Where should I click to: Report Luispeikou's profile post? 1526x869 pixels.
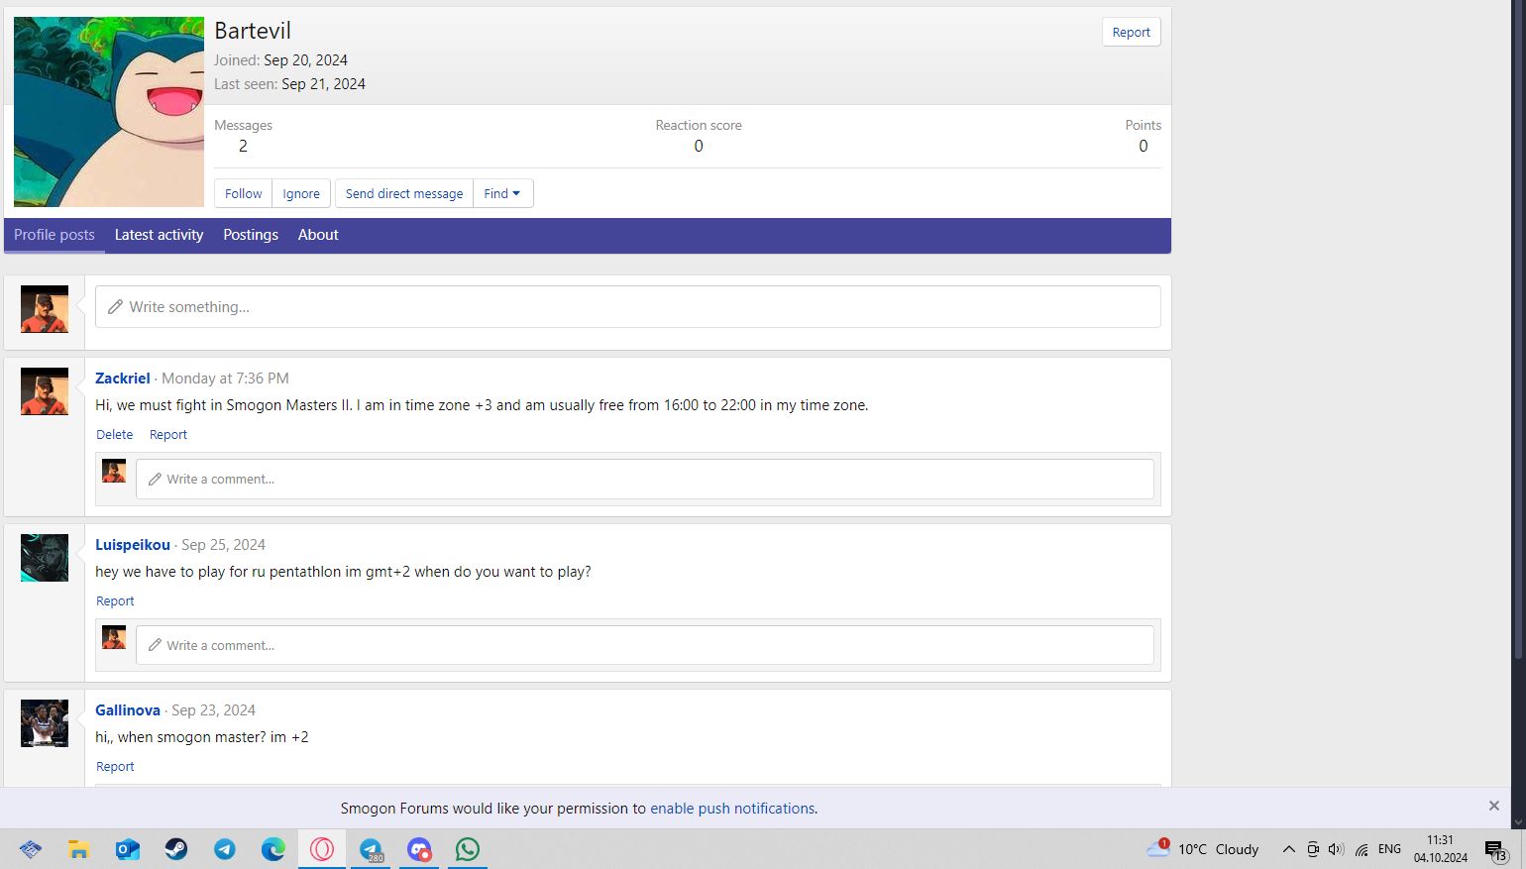(115, 601)
